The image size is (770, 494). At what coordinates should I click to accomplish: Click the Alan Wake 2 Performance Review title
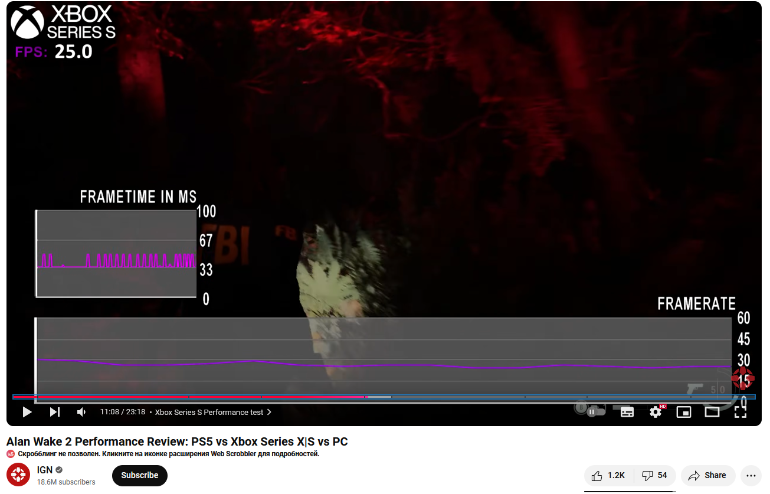(177, 441)
